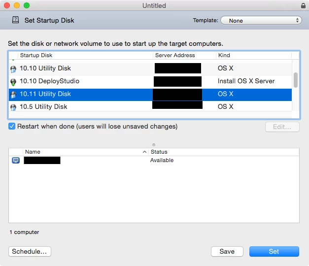The image size is (309, 266).
Task: Click the Status column header
Action: [224, 152]
